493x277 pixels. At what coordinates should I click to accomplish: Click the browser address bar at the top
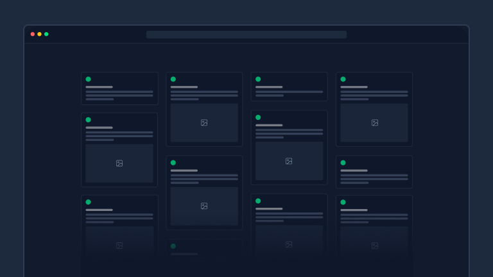tap(246, 35)
